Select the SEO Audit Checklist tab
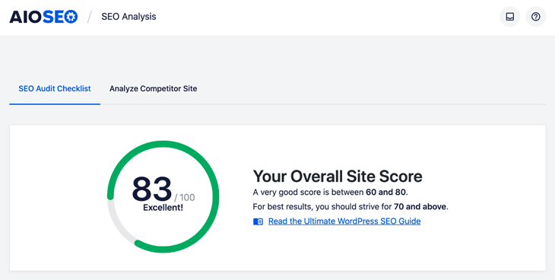The height and width of the screenshot is (280, 555). point(55,88)
